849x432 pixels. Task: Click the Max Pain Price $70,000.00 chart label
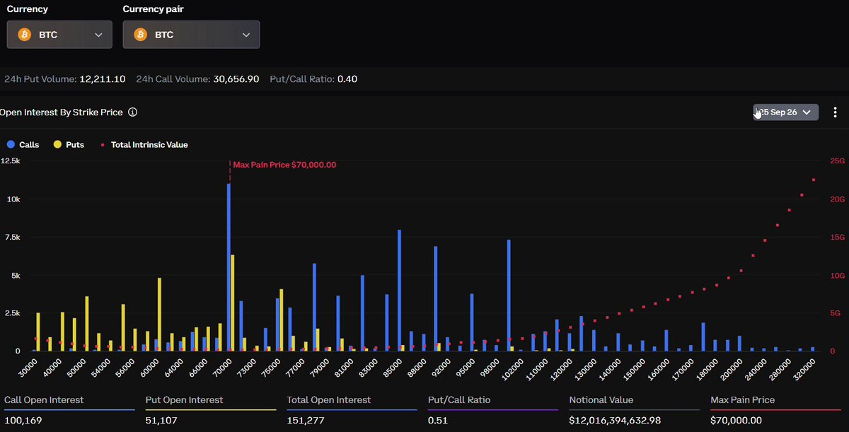pyautogui.click(x=284, y=165)
